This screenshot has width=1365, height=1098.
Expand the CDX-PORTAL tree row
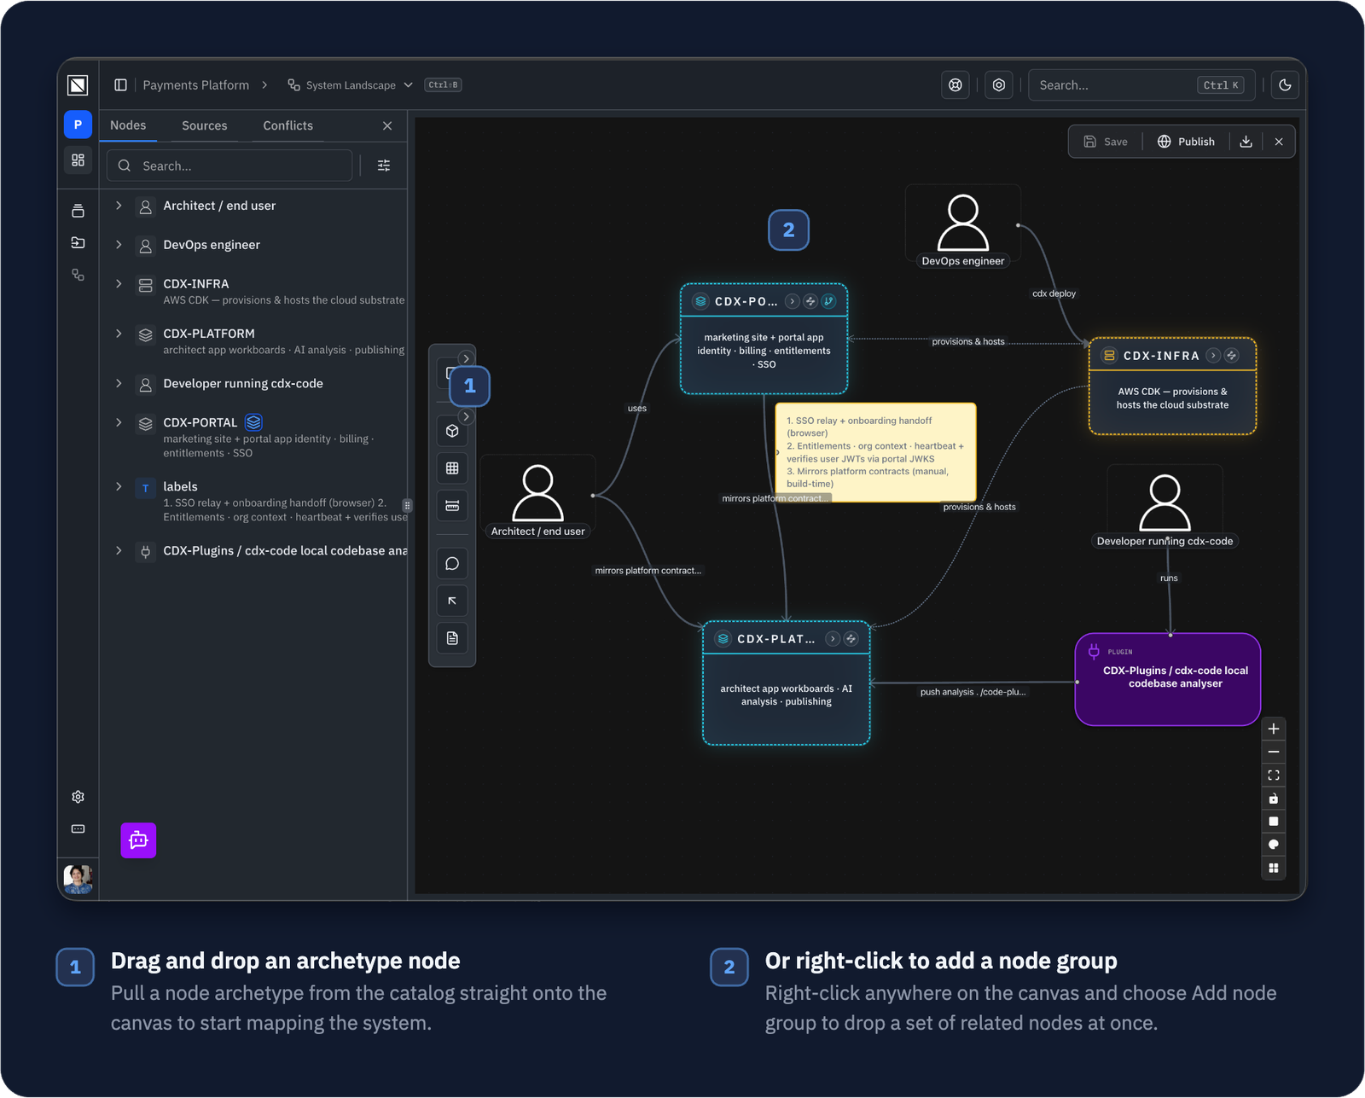[x=119, y=422]
